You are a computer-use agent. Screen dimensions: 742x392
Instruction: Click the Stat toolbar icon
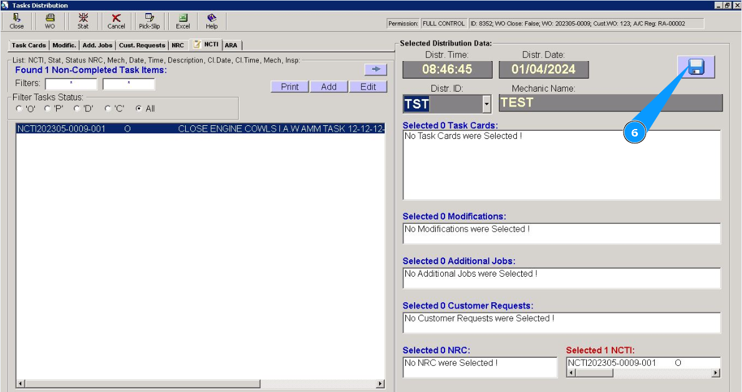pos(83,21)
